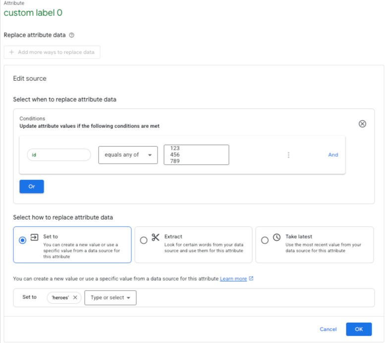Click the scissors Extract icon
The image size is (386, 343).
155,237
